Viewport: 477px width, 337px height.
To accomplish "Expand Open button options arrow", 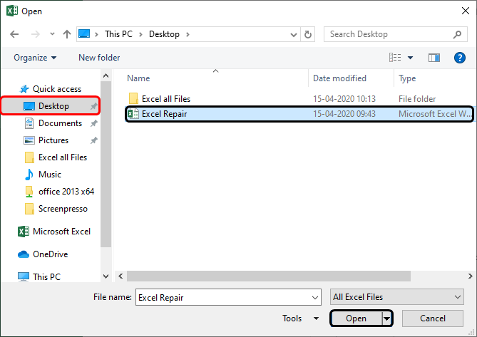I will [x=386, y=318].
